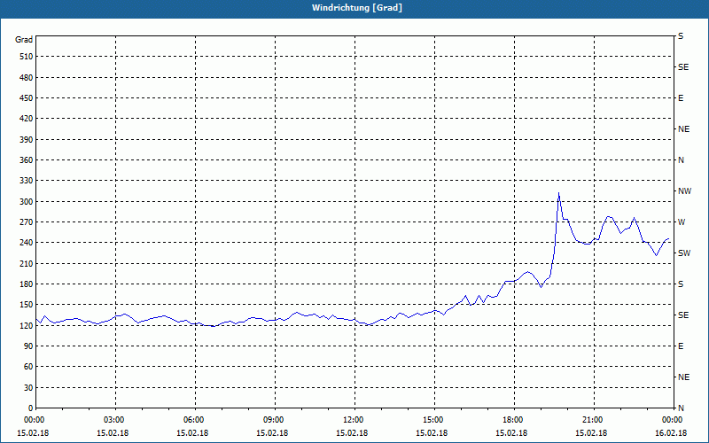The width and height of the screenshot is (709, 443).
Task: Click the 21:00 time label
Action: coord(591,420)
